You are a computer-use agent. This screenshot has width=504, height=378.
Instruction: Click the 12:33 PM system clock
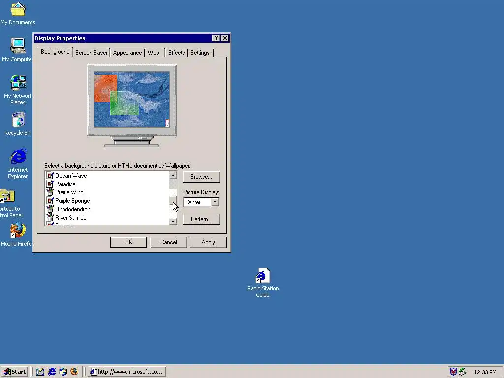[x=485, y=372]
